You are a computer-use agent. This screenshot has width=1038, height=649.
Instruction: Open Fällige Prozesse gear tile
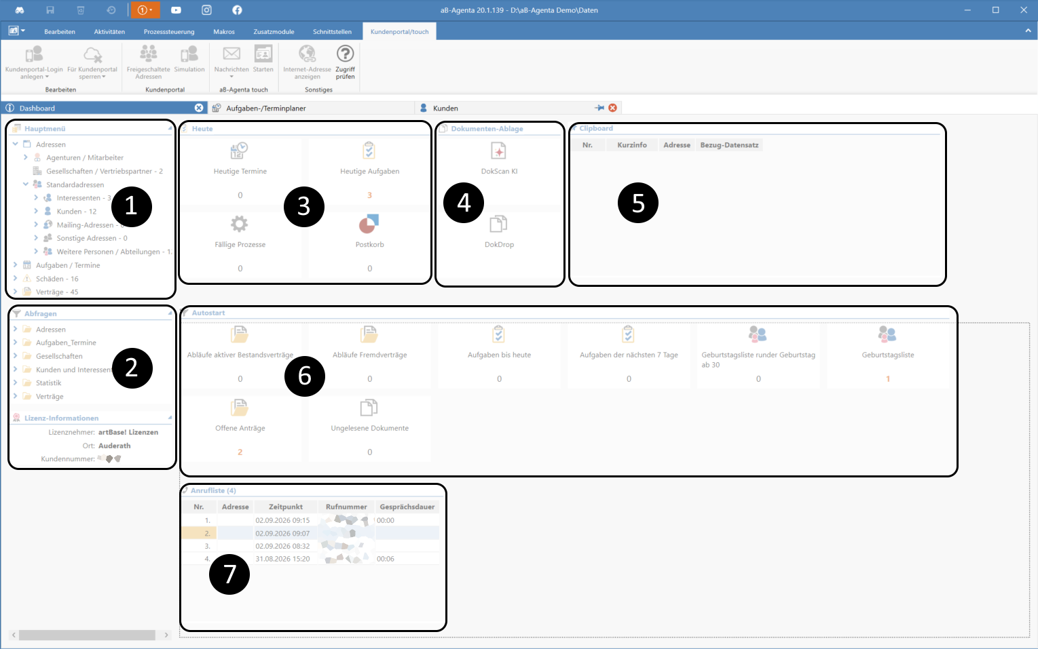pos(240,243)
